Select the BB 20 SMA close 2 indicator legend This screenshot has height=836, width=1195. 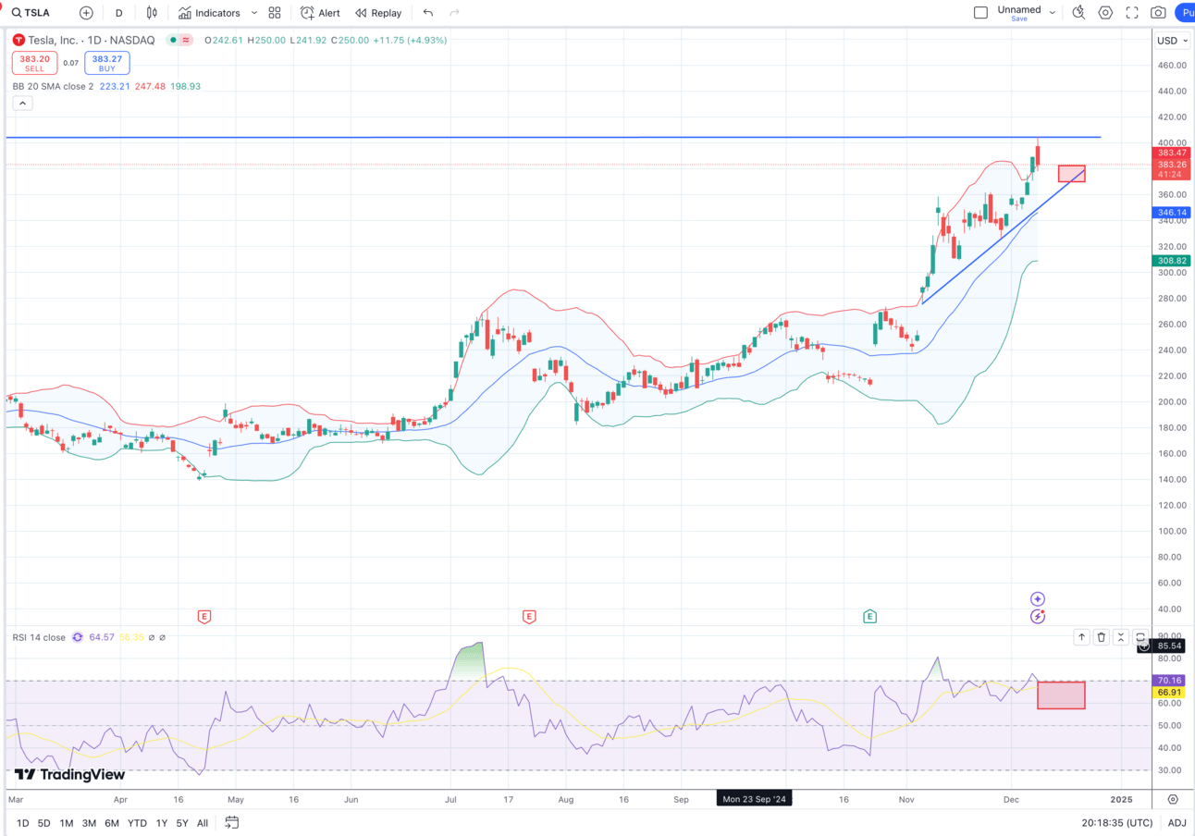pos(53,86)
